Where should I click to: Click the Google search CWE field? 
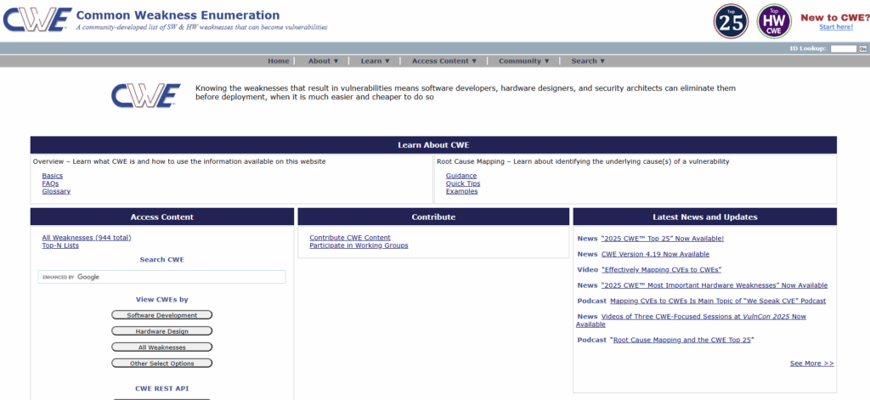tap(161, 277)
